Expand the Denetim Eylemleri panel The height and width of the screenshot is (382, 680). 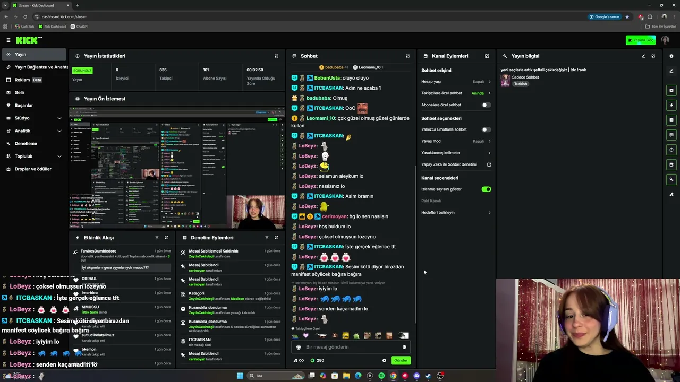[x=276, y=238]
